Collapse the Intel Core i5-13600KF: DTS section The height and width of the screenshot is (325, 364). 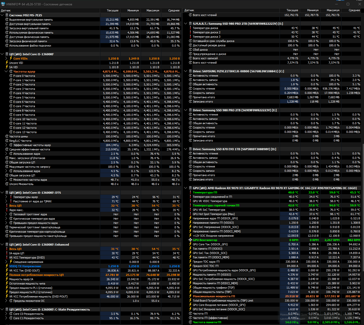[2, 193]
